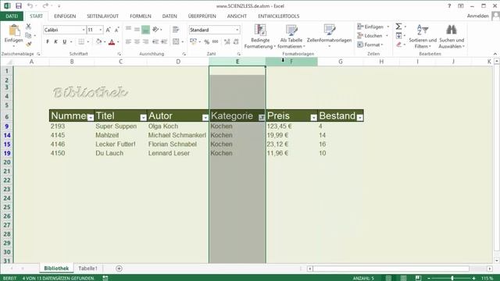Image resolution: width=500 pixels, height=281 pixels.
Task: Open Zellenformatvorlagen gallery
Action: point(329,37)
